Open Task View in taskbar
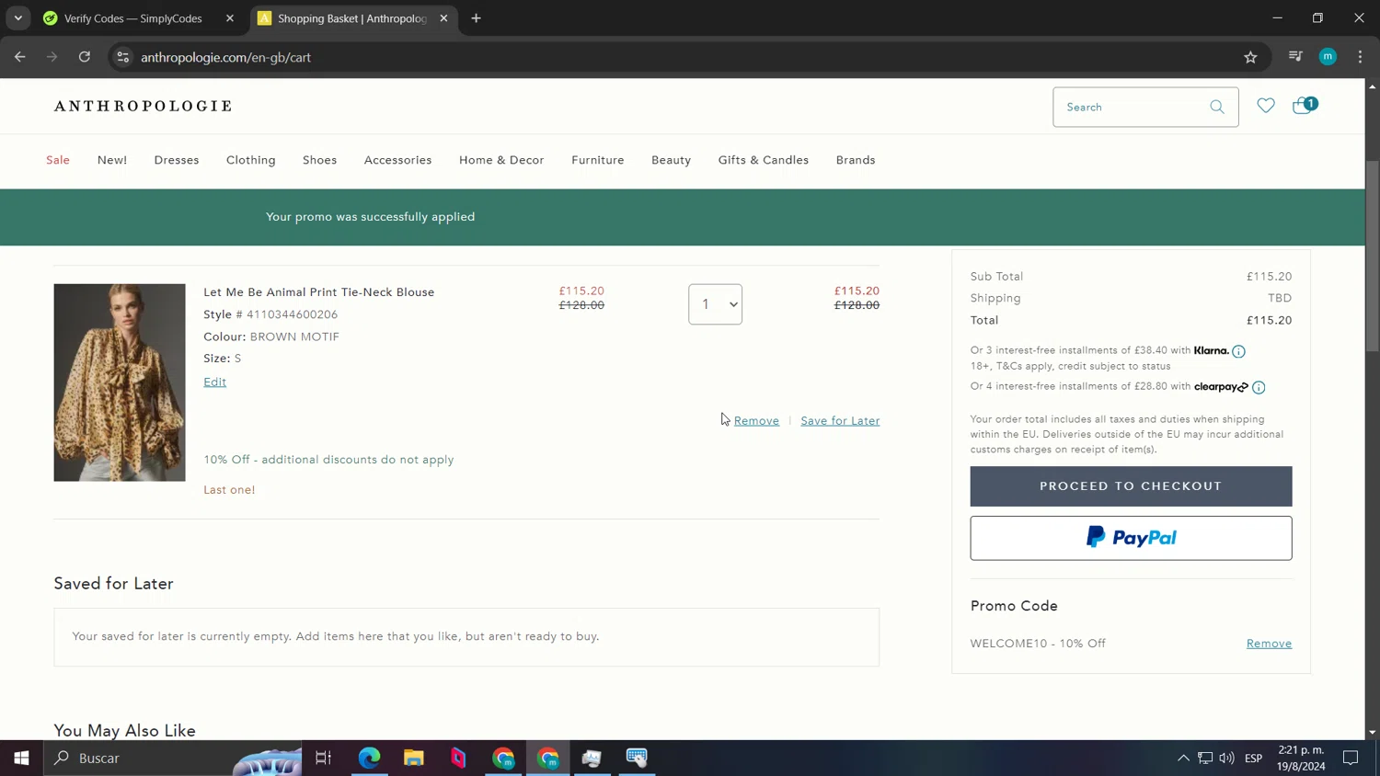Image resolution: width=1380 pixels, height=776 pixels. click(323, 759)
